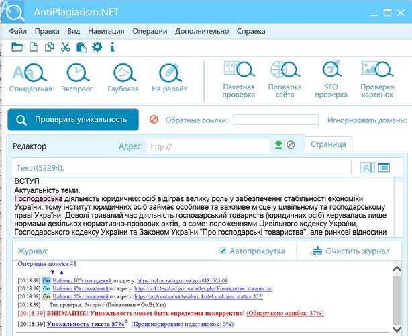Toggle the Автопрокрутка checkbox
Image resolution: width=412 pixels, height=336 pixels.
click(x=223, y=251)
